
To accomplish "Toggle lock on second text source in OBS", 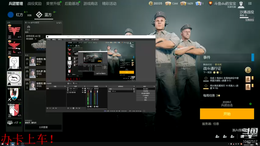I will point(85,91).
